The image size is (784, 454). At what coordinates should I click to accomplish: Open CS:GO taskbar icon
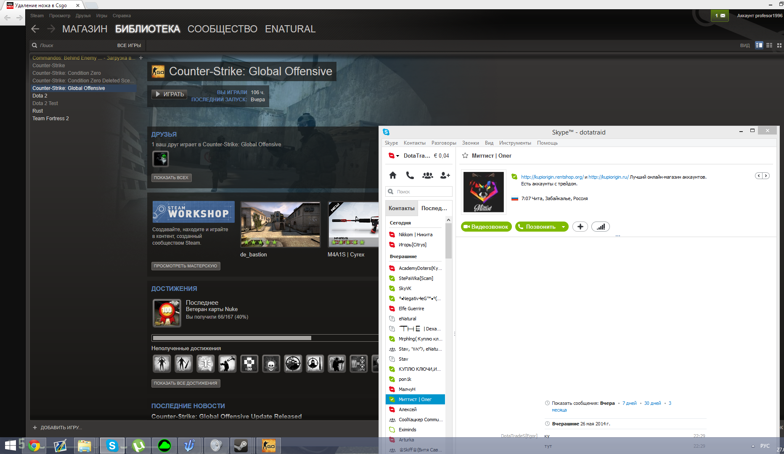tap(268, 446)
